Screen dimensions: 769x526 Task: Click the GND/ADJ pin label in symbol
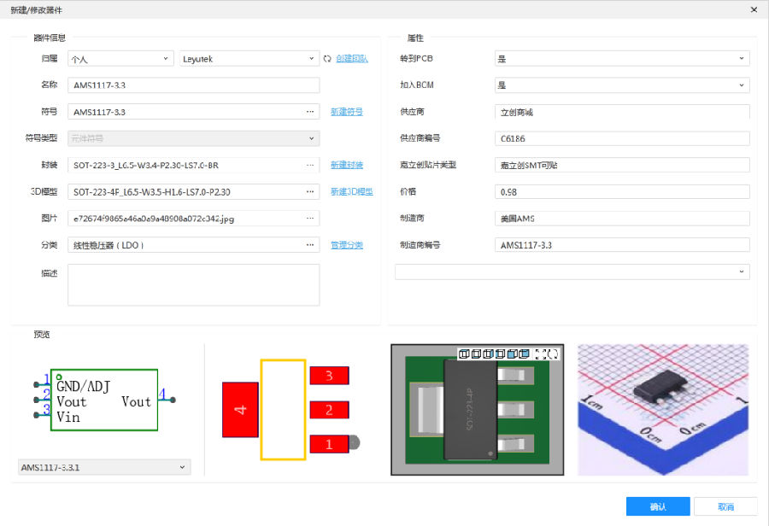84,386
